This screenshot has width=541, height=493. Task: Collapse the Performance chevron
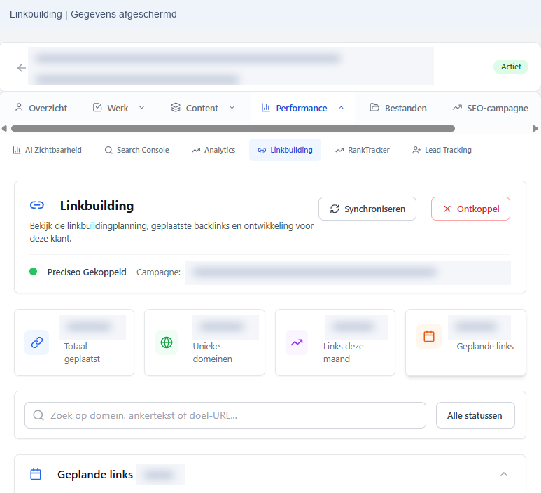tap(341, 108)
